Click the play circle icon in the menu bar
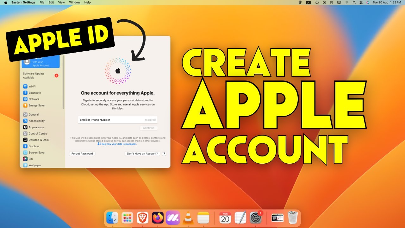This screenshot has height=228, width=405. (324, 2)
